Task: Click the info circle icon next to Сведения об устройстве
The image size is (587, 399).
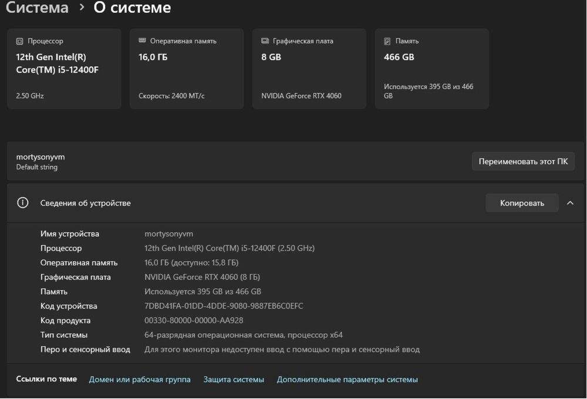Action: click(23, 203)
